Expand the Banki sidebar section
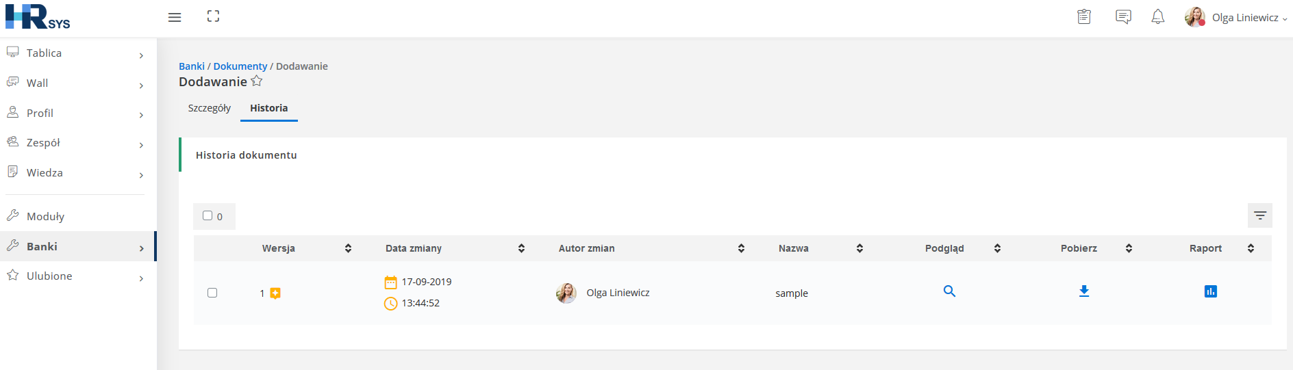Screen dimensions: 1293x370 (x=78, y=246)
